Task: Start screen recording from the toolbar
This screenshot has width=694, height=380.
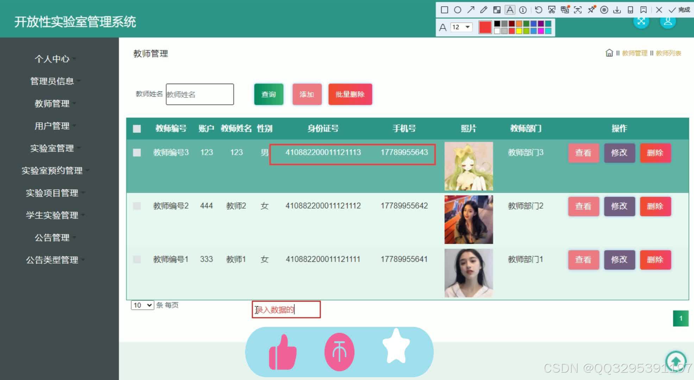Action: coord(604,10)
